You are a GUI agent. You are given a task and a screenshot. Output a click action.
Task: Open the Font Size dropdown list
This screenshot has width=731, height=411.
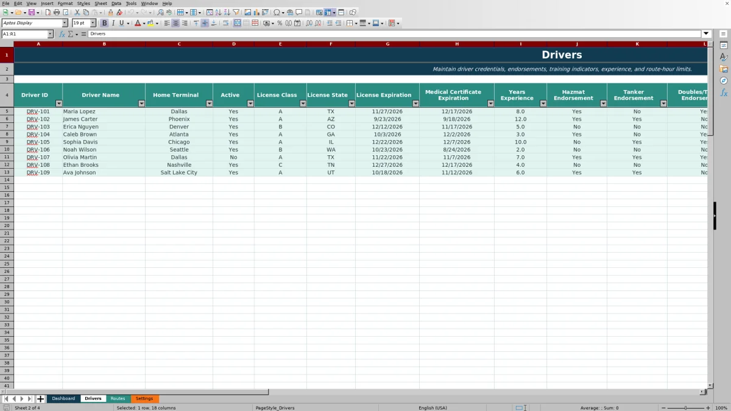point(93,23)
